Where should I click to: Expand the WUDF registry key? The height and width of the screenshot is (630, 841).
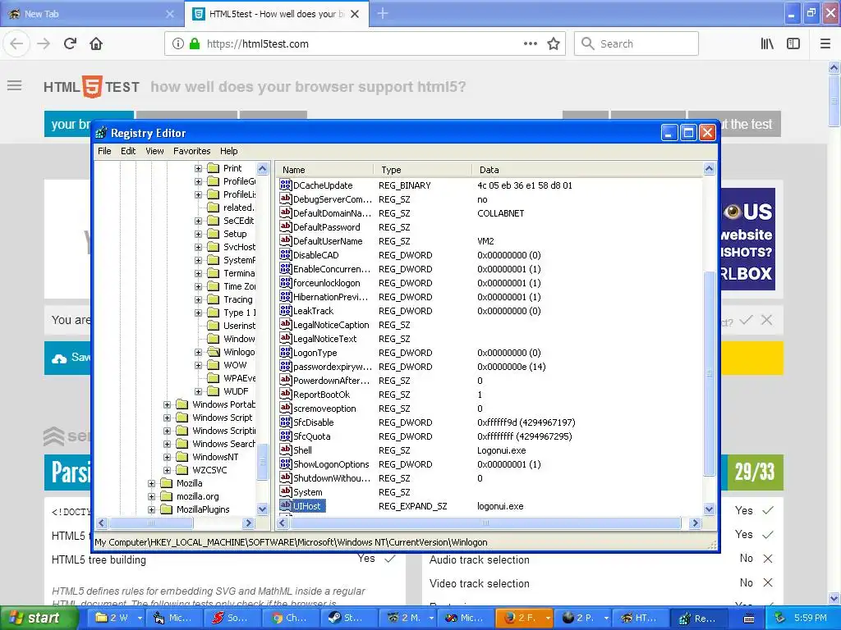[198, 391]
